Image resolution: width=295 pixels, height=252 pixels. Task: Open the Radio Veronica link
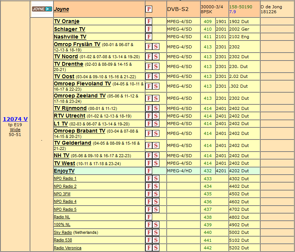coord(67,248)
